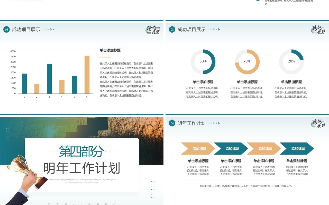Click the 单击添加标题 heading under the third arrow
Image resolution: width=329 pixels, height=205 pixels.
click(264, 161)
